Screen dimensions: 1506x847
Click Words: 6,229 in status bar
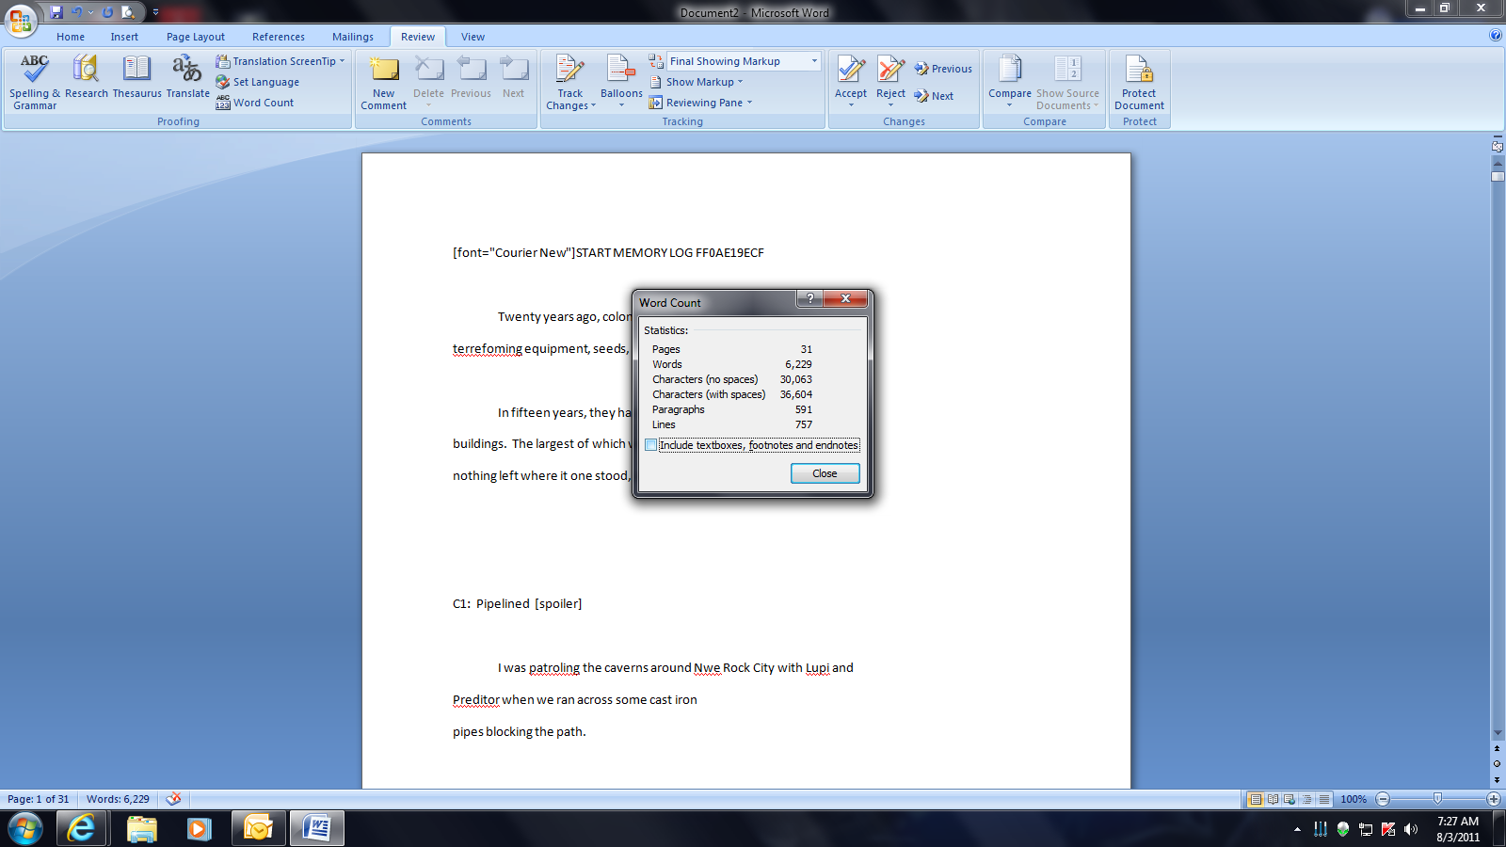point(118,799)
